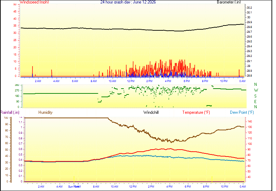The image size is (276, 191).
Task: Click windspeed scale value "15"
Action: coord(15,54)
